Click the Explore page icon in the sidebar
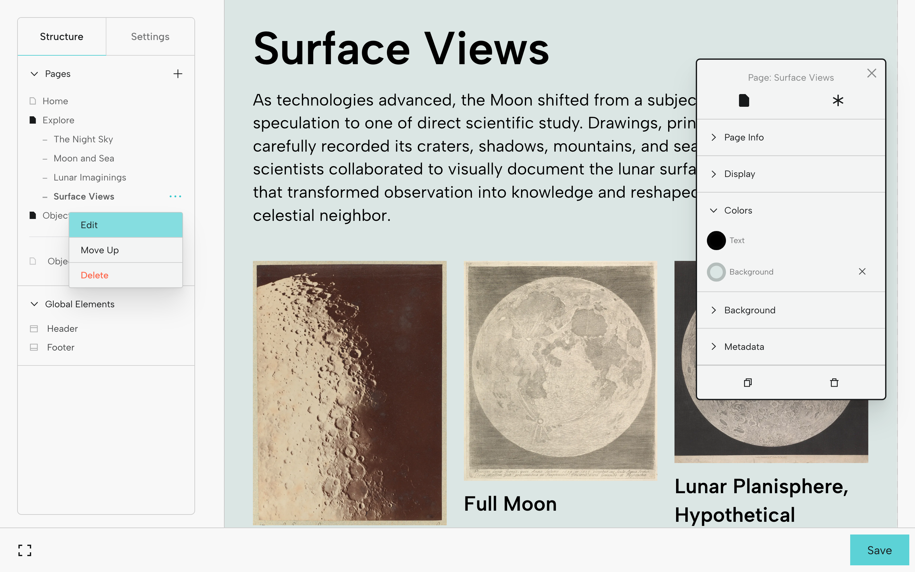915x572 pixels. click(33, 120)
